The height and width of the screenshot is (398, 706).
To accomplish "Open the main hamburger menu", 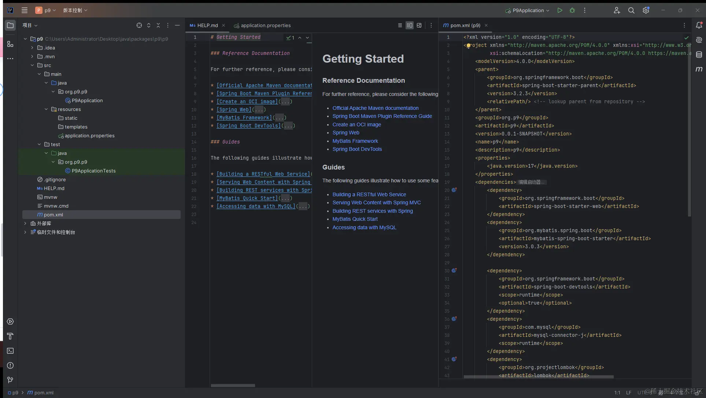I will (25, 10).
